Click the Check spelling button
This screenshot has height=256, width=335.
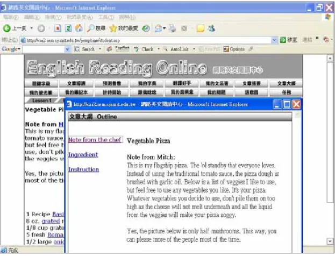click(x=144, y=49)
